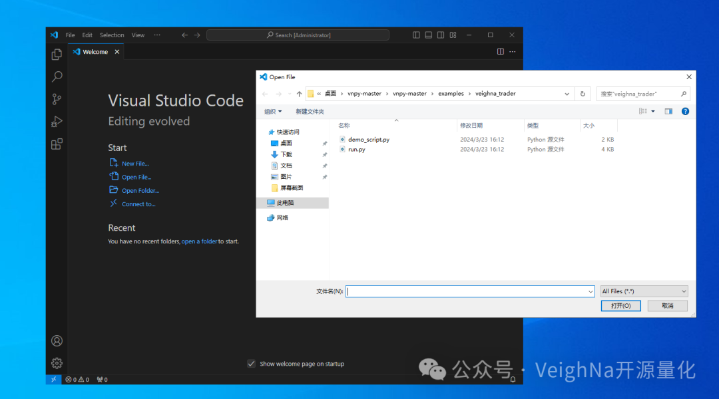719x399 pixels.
Task: Open Run and Debug view
Action: [x=57, y=122]
